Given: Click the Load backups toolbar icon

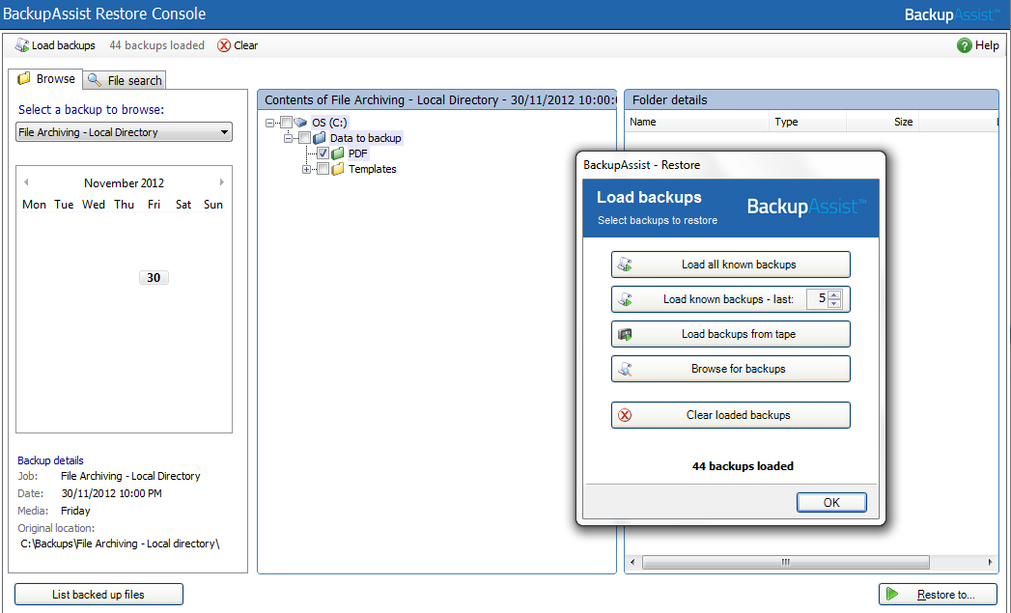Looking at the screenshot, I should pyautogui.click(x=21, y=45).
